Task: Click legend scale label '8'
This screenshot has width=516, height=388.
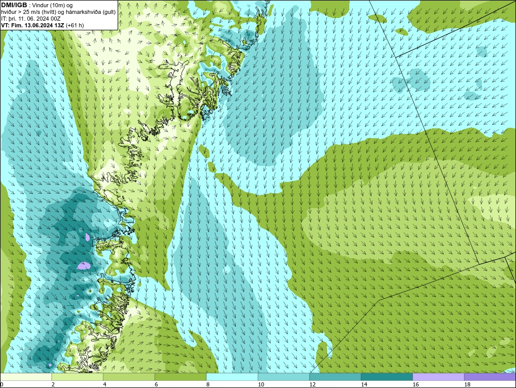Action: (x=208, y=384)
